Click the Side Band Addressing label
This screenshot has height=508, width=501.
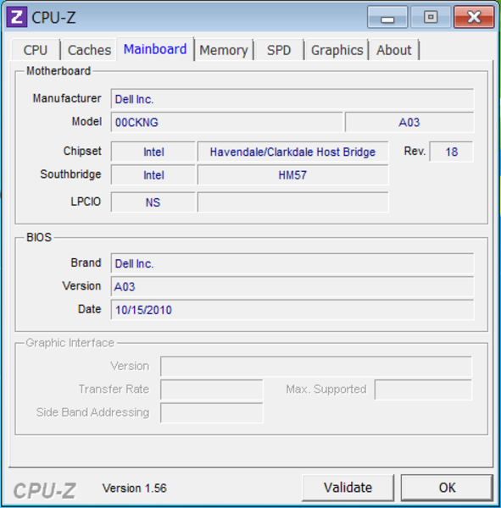[x=92, y=412]
